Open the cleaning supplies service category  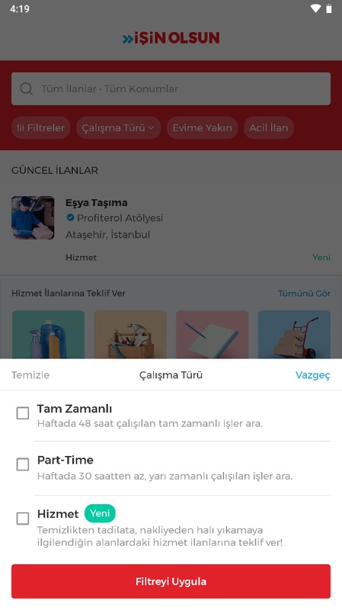pos(48,334)
